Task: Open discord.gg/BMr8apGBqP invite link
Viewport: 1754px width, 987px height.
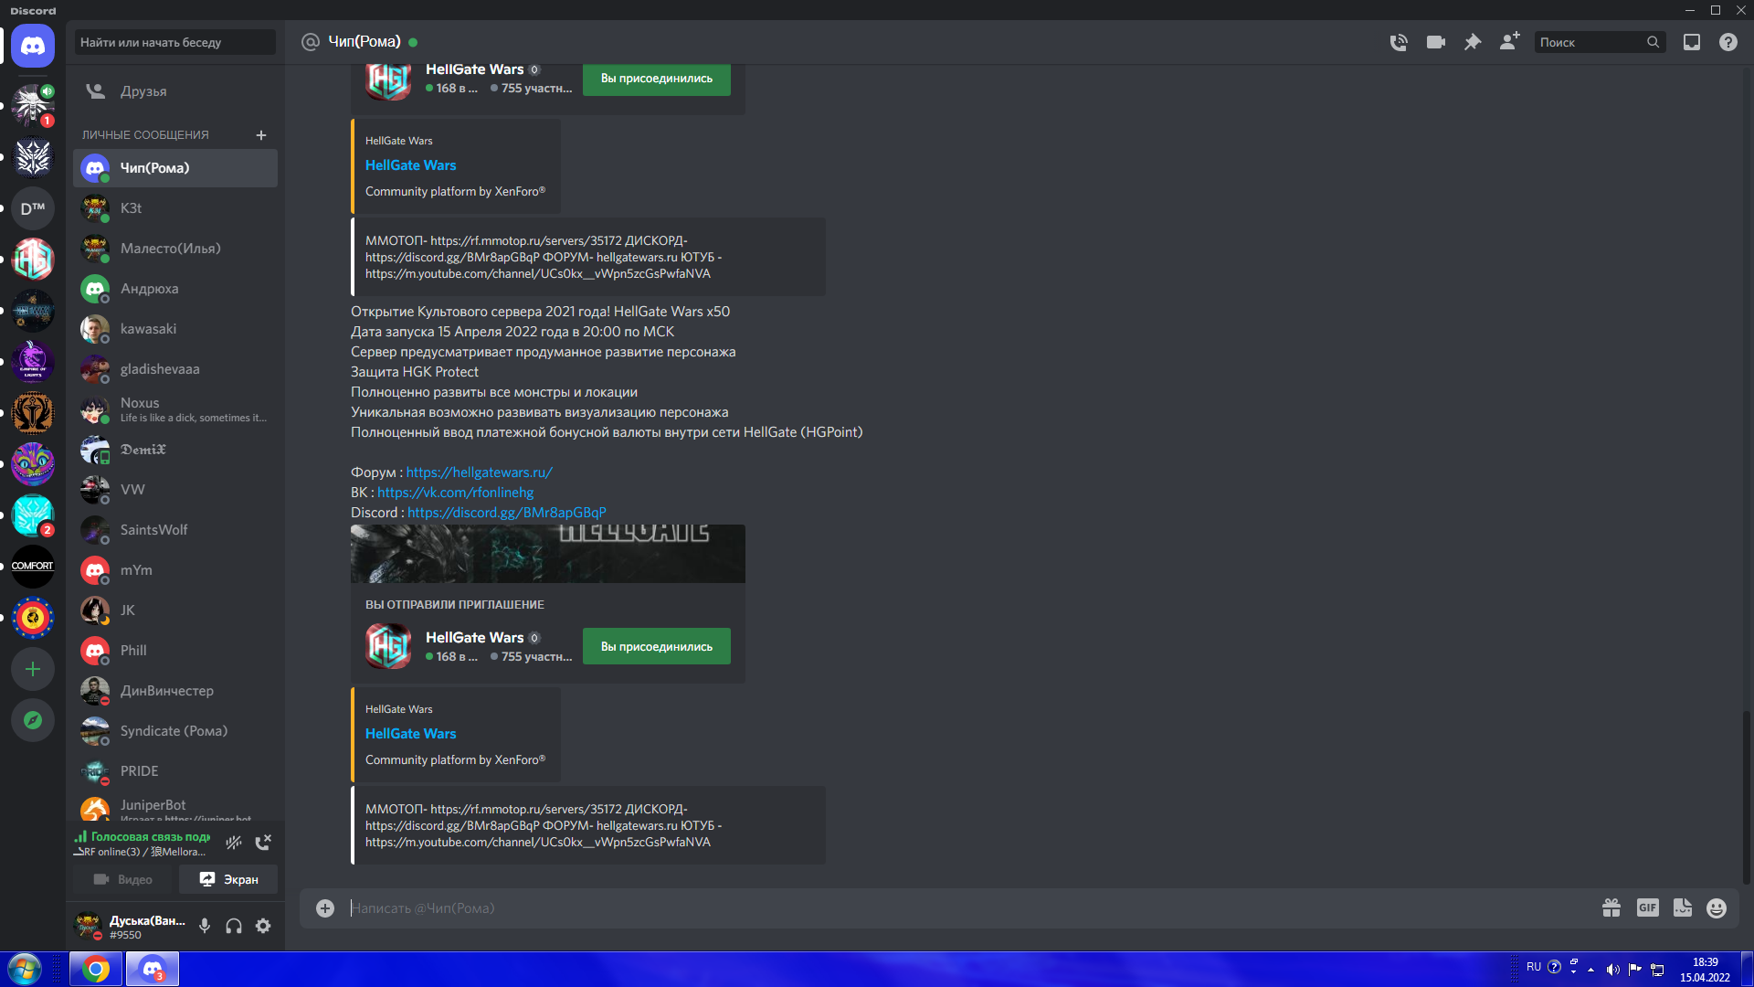Action: (507, 513)
